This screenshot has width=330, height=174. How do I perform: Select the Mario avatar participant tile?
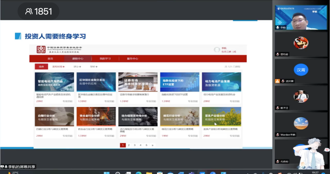pyautogui.click(x=301, y=43)
